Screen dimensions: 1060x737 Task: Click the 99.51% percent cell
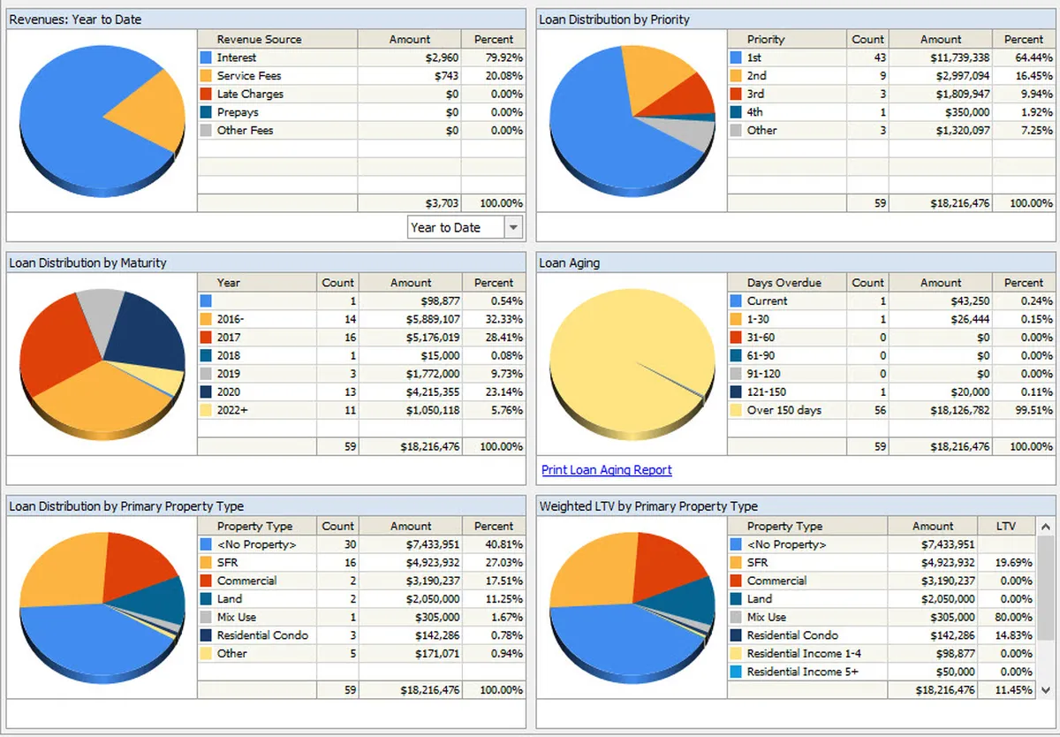point(1024,410)
